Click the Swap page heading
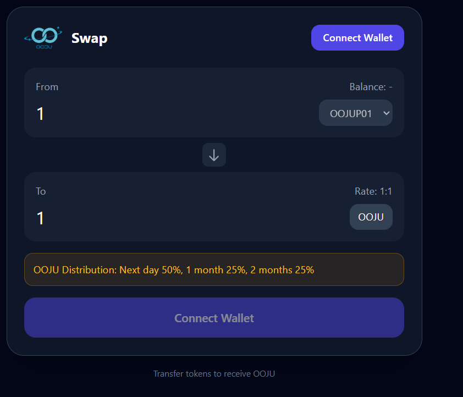 (89, 38)
